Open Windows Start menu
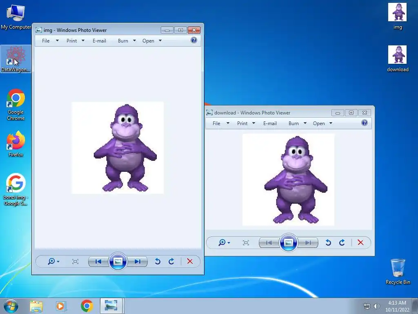Screen dimensions: 418x314 point(11,306)
